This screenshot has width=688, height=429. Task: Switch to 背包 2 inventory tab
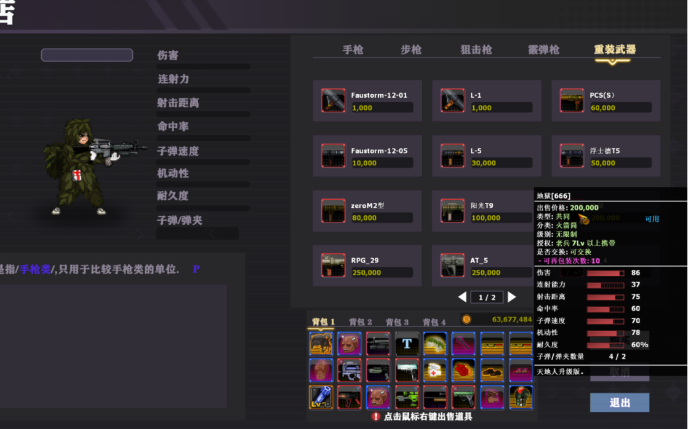tap(360, 322)
